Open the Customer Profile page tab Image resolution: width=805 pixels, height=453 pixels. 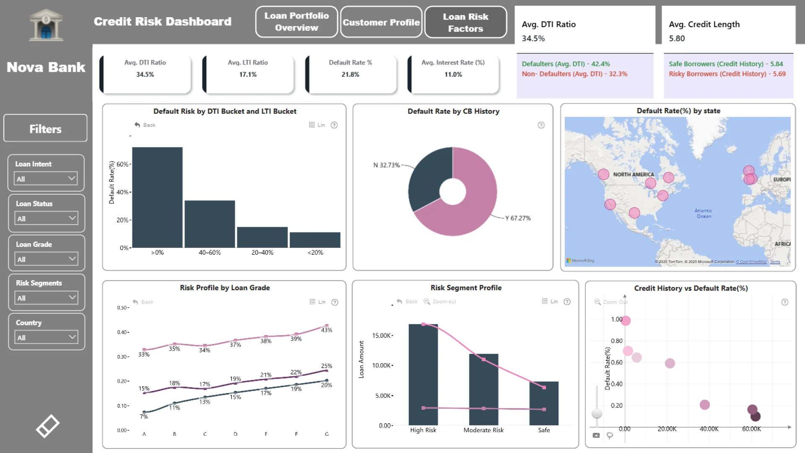(381, 22)
